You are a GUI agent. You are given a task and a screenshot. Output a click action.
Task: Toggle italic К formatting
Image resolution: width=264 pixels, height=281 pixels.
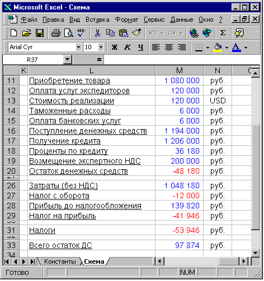point(128,47)
